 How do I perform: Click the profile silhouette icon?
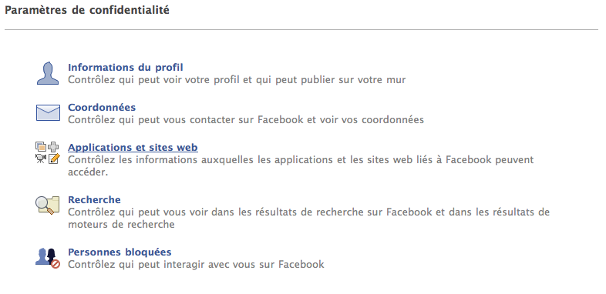click(48, 73)
